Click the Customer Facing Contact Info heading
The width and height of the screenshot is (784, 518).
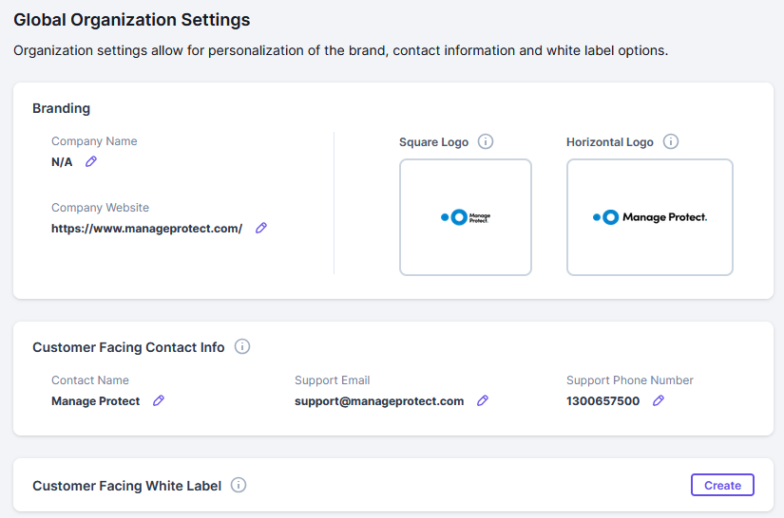128,347
